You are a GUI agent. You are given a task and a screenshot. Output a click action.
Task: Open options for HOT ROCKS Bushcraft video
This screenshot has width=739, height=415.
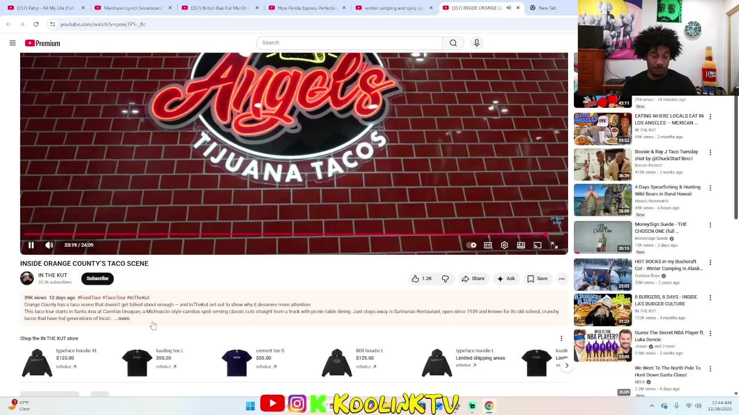(x=710, y=262)
